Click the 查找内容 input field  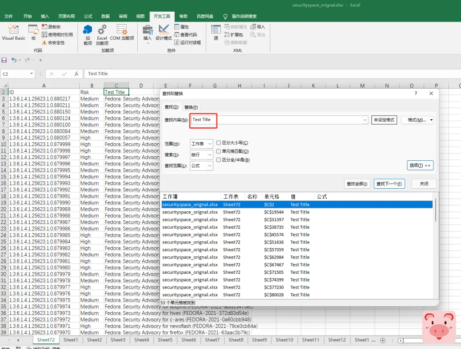coord(279,120)
